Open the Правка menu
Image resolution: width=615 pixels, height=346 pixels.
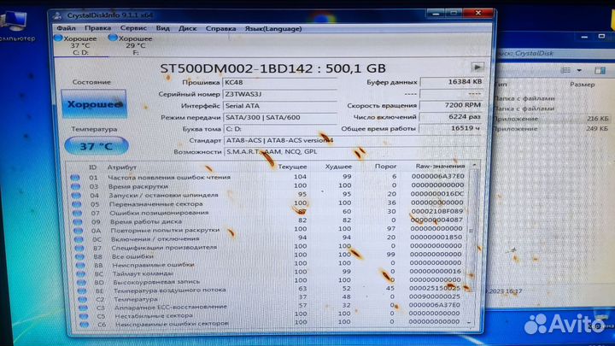click(97, 28)
